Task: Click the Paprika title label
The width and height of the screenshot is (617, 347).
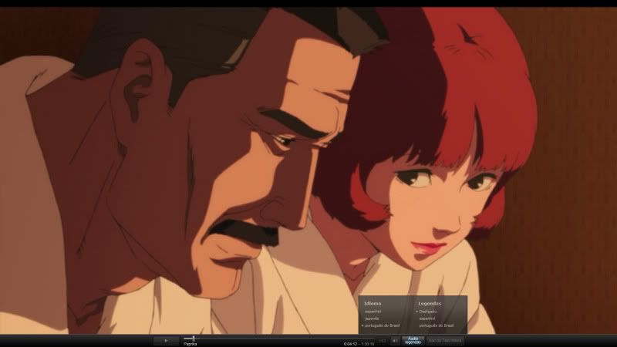Action: pos(190,344)
